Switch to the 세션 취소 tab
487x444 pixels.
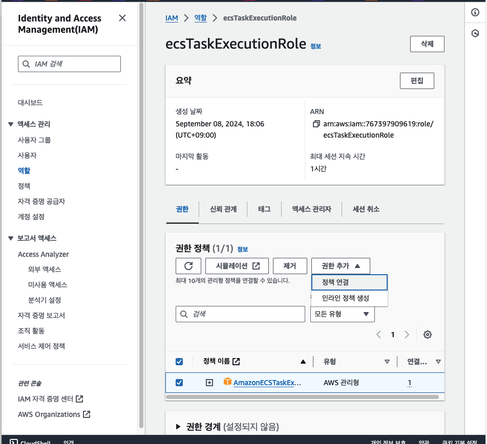click(x=366, y=209)
